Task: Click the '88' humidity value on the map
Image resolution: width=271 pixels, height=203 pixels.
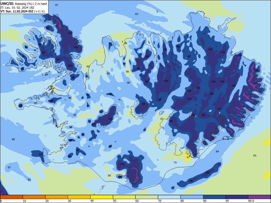Action: (x=108, y=74)
